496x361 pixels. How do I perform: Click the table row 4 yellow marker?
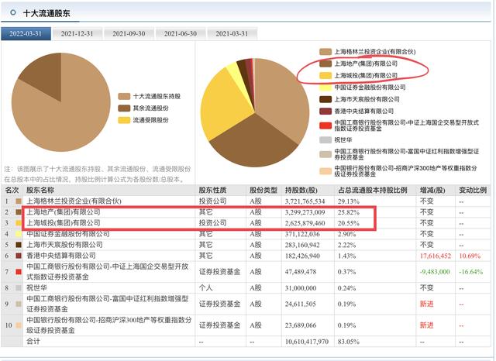[19, 234]
